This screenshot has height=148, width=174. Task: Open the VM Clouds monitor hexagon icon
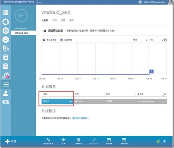coord(6,40)
